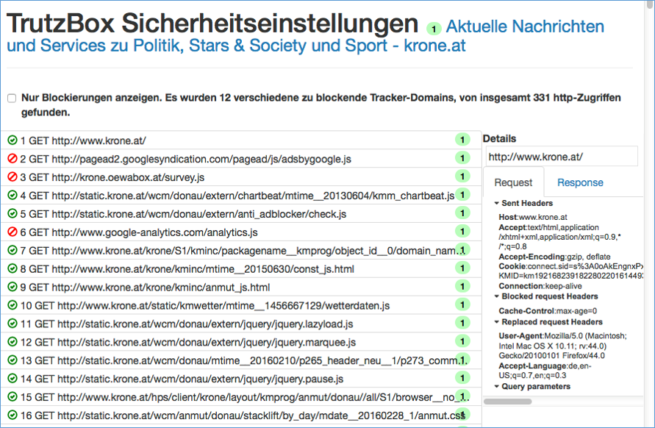Image resolution: width=655 pixels, height=428 pixels.
Task: Click the Cookie:connect.sid header
Action: tap(571, 271)
